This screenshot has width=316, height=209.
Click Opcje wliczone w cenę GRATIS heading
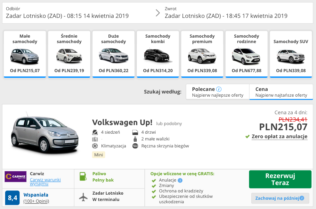[182, 174]
